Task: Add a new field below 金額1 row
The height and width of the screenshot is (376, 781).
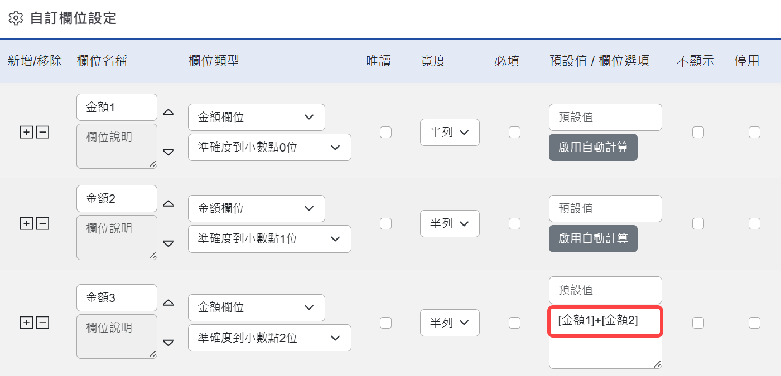Action: click(26, 132)
